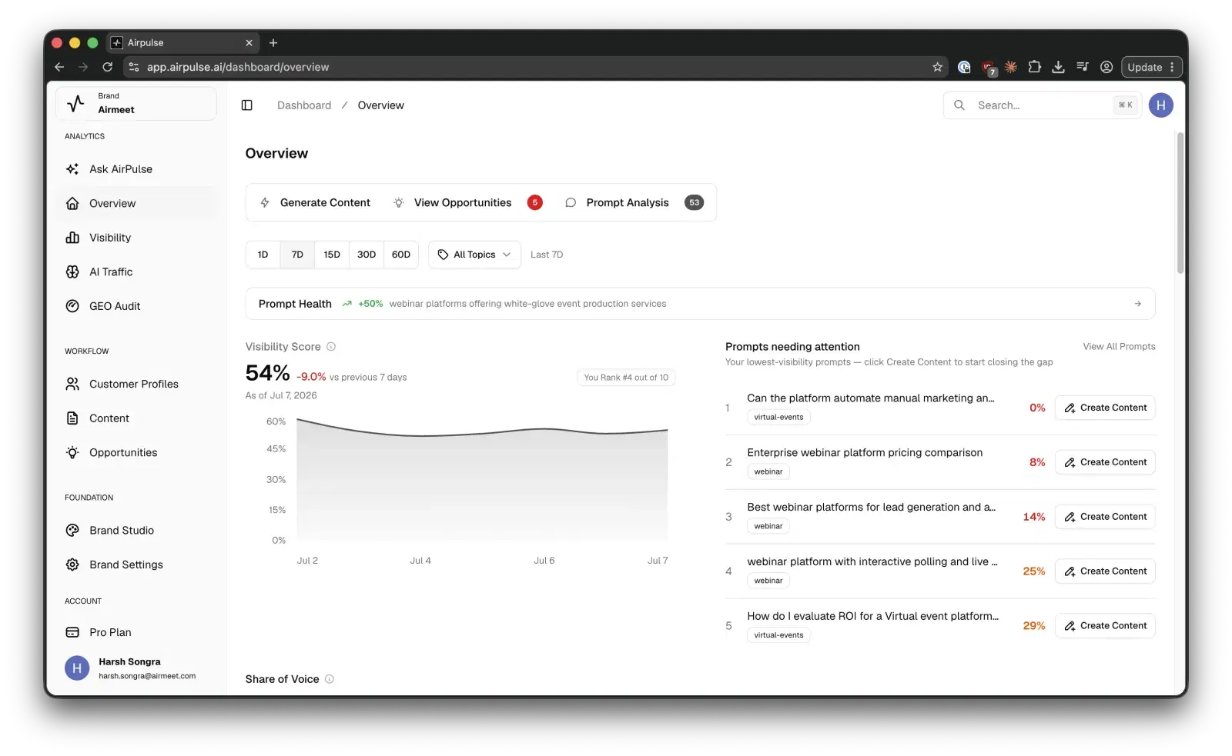Go to Visibility page
Screen dimensions: 1232x756
tap(136, 238)
